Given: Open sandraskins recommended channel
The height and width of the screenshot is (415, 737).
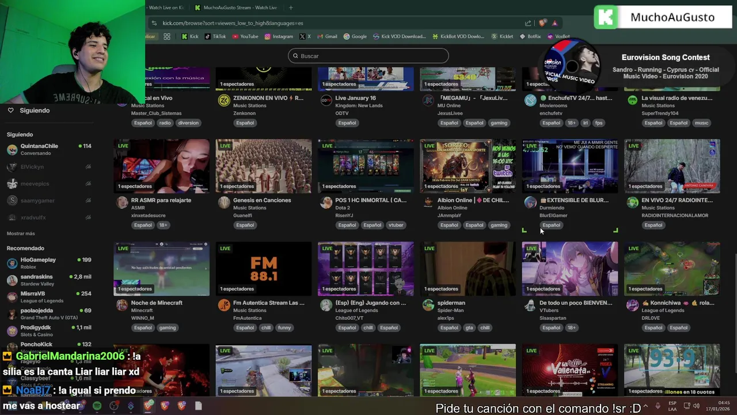Looking at the screenshot, I should tap(49, 280).
